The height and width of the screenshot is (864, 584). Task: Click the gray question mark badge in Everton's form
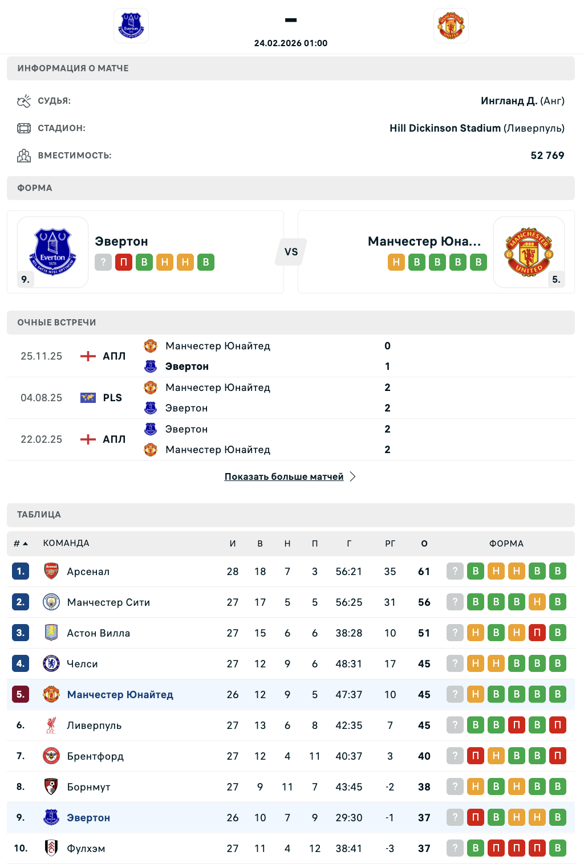pyautogui.click(x=103, y=262)
